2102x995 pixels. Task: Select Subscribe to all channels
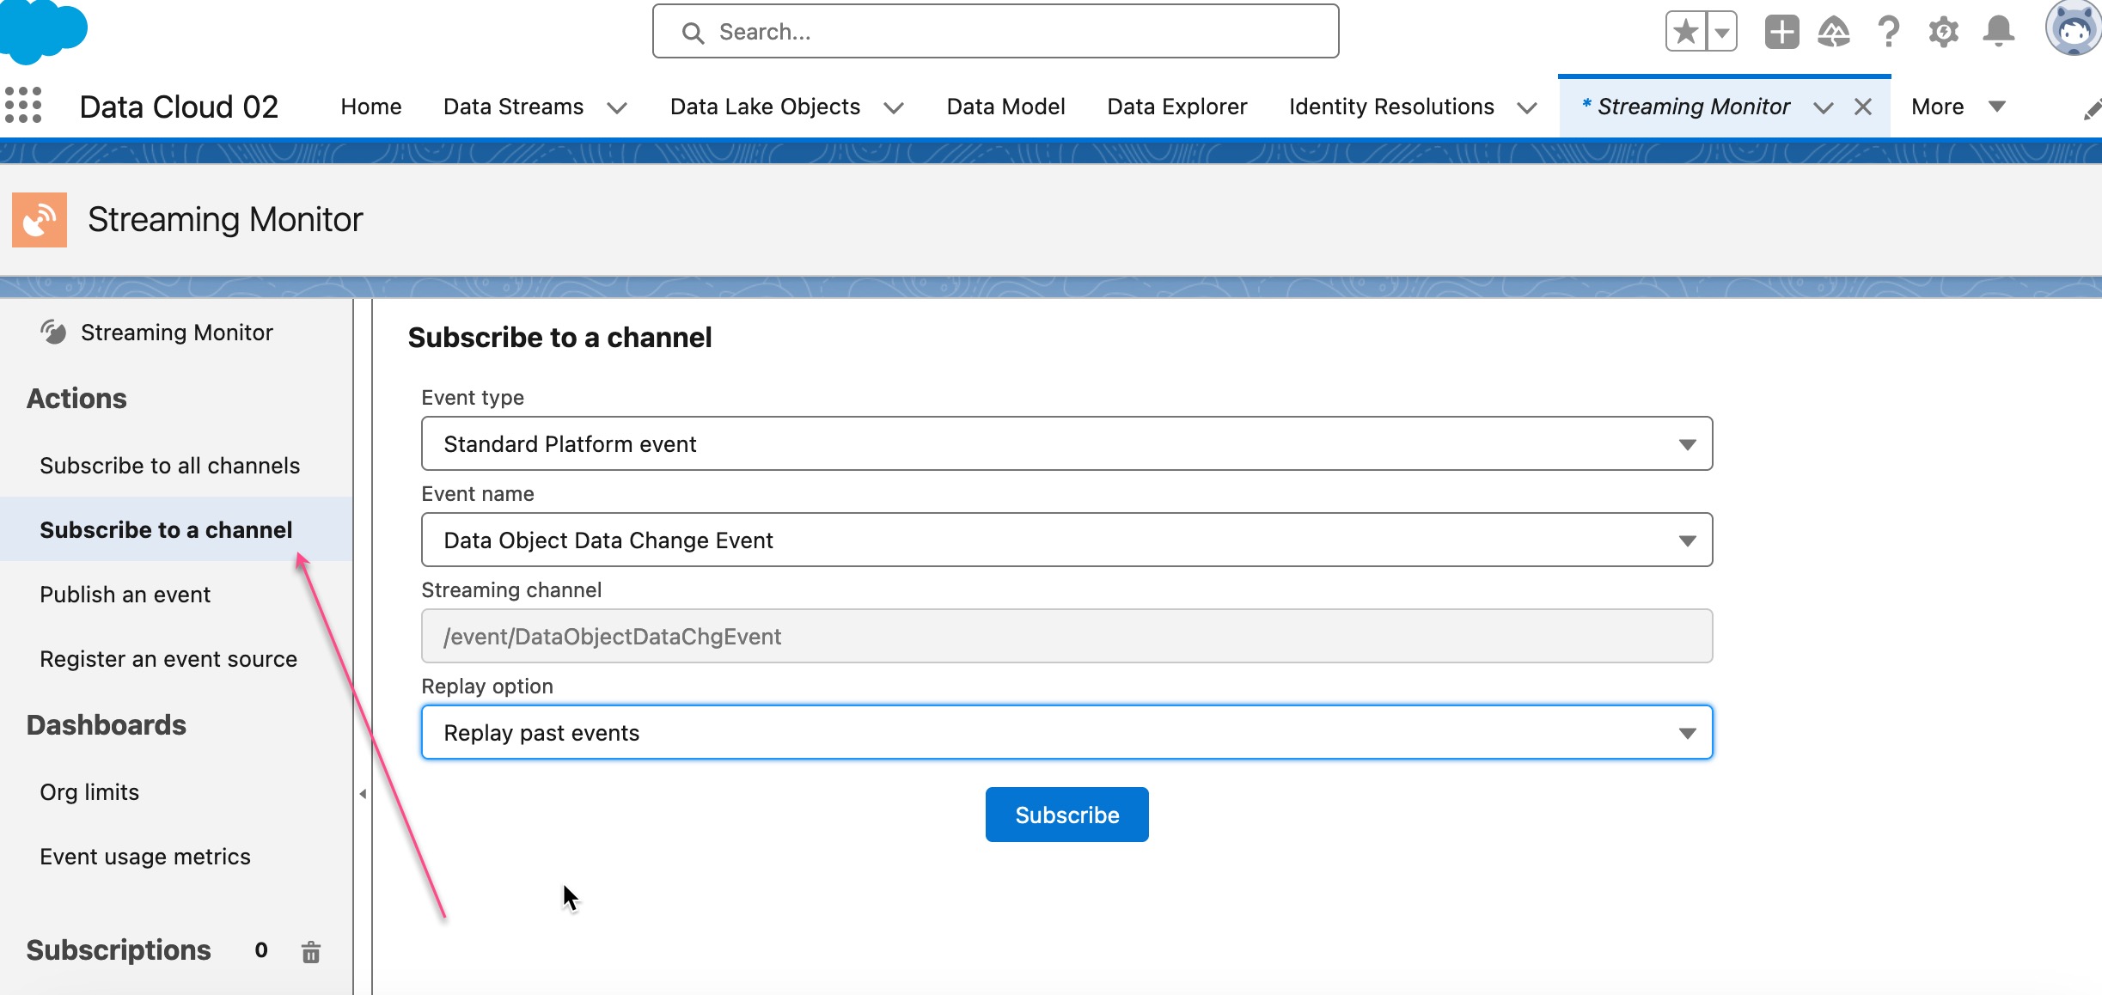pyautogui.click(x=170, y=466)
